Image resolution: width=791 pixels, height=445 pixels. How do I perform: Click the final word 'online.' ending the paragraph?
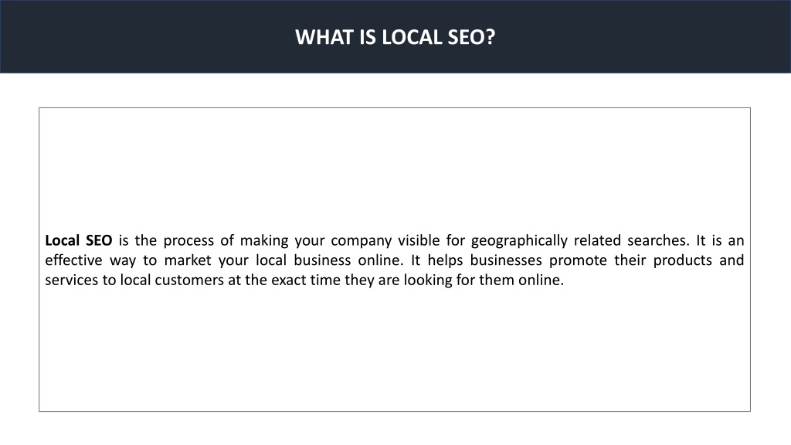[541, 280]
